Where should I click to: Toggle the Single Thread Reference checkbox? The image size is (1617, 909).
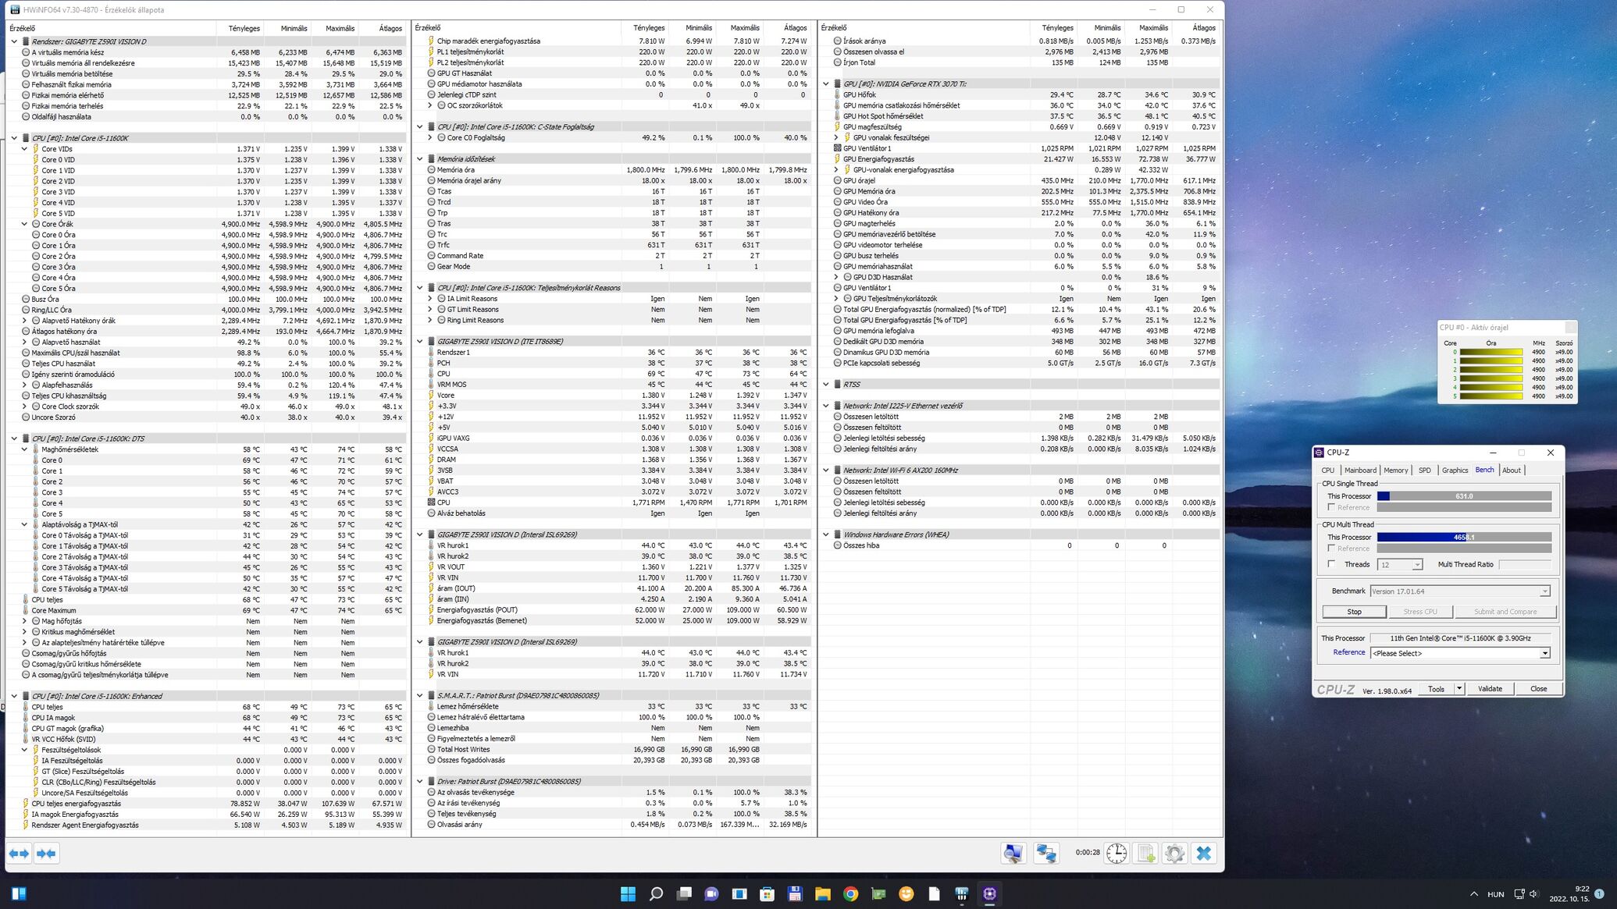(x=1331, y=507)
